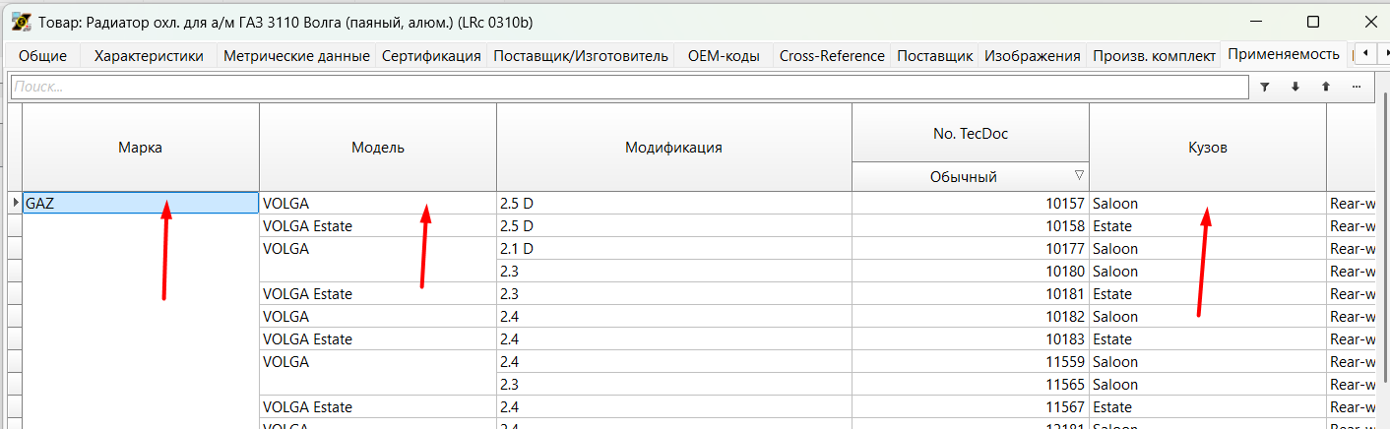This screenshot has height=429, width=1390.
Task: Select VOLGA Estate model in row 10158
Action: pyautogui.click(x=378, y=226)
